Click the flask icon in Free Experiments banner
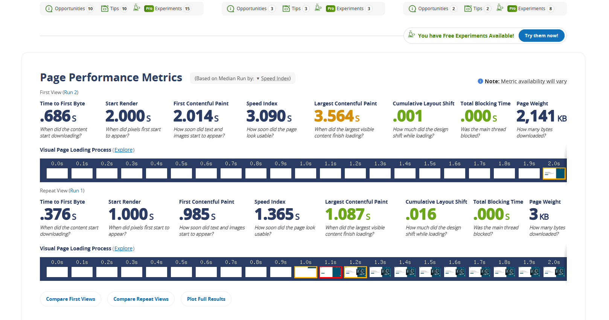The image size is (609, 320). pyautogui.click(x=411, y=35)
